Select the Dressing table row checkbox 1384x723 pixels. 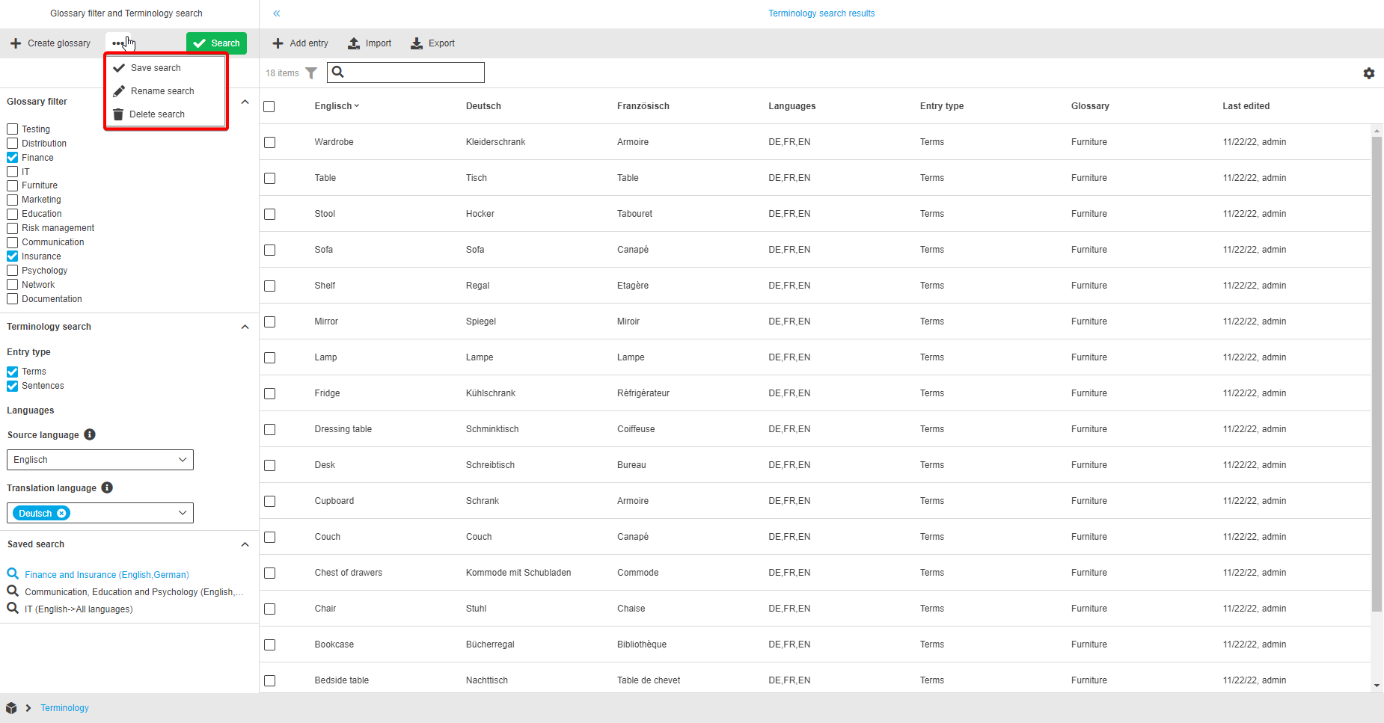[269, 429]
